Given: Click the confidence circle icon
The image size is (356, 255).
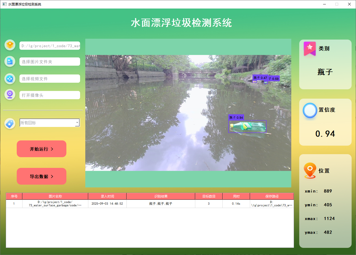Looking at the screenshot, I should point(310,110).
